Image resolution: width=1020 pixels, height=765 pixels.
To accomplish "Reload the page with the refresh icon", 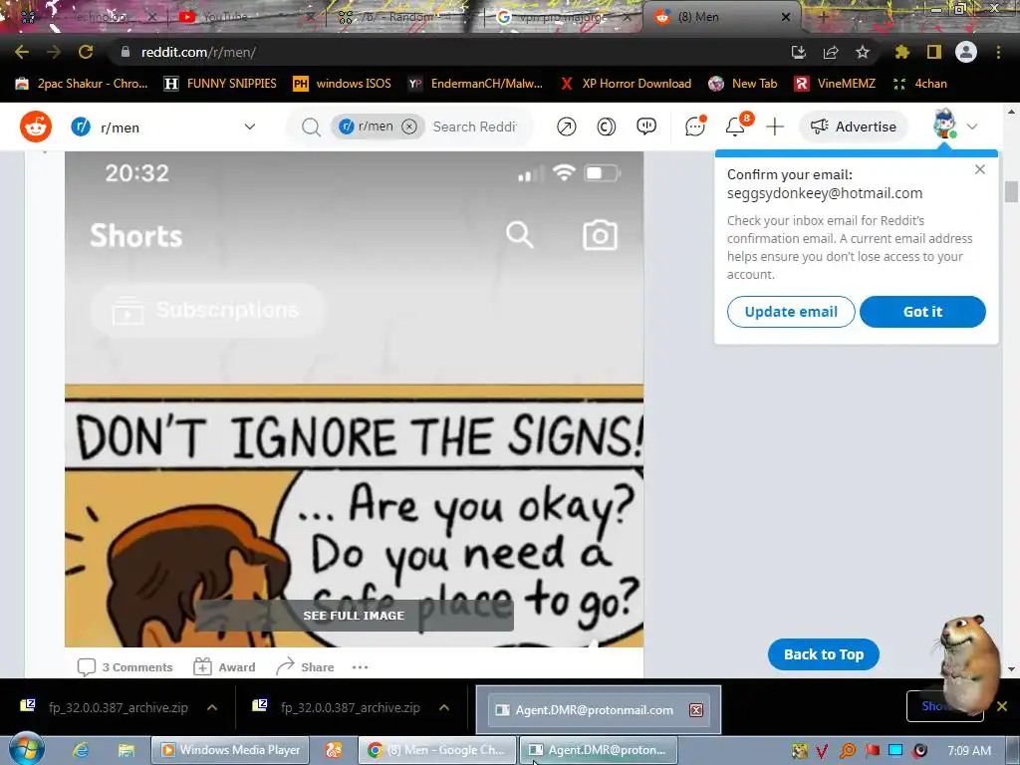I will 86,52.
